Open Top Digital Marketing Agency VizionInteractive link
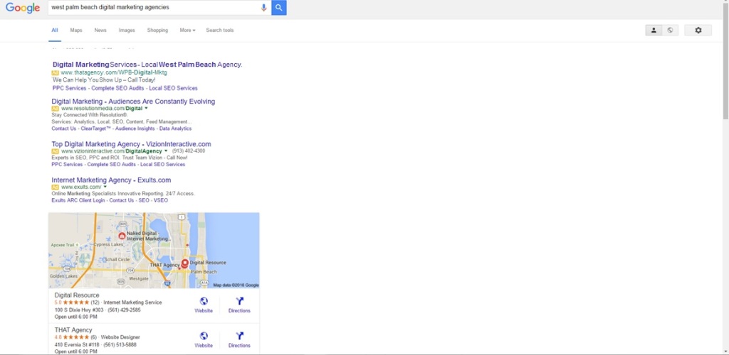729x355 pixels. 131,143
